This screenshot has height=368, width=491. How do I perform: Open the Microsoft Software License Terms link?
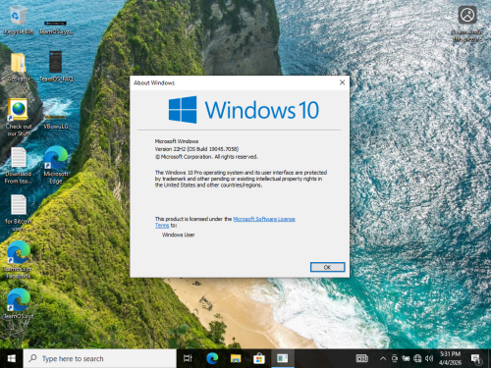point(225,222)
